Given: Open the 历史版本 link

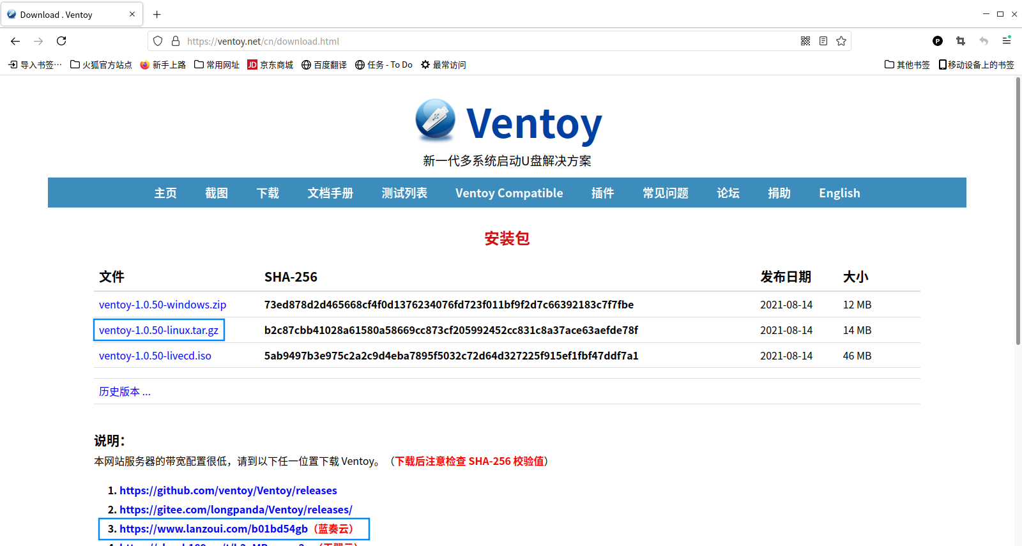Looking at the screenshot, I should coord(125,391).
